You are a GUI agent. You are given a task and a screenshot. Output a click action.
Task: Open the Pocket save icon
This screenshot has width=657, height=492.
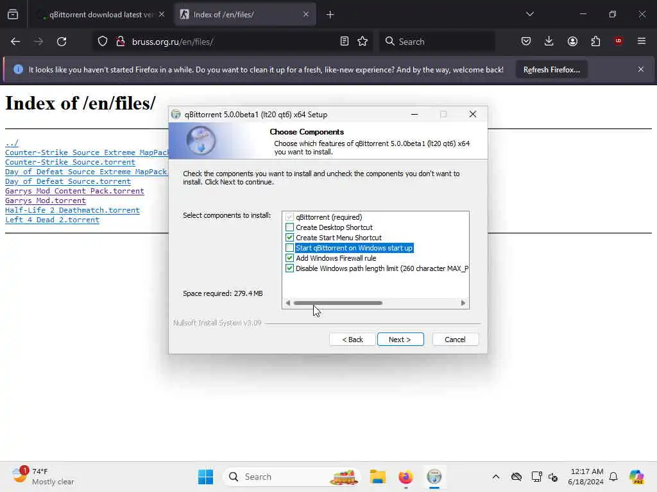(x=526, y=41)
